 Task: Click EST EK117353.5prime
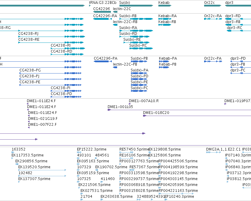[12, 158]
